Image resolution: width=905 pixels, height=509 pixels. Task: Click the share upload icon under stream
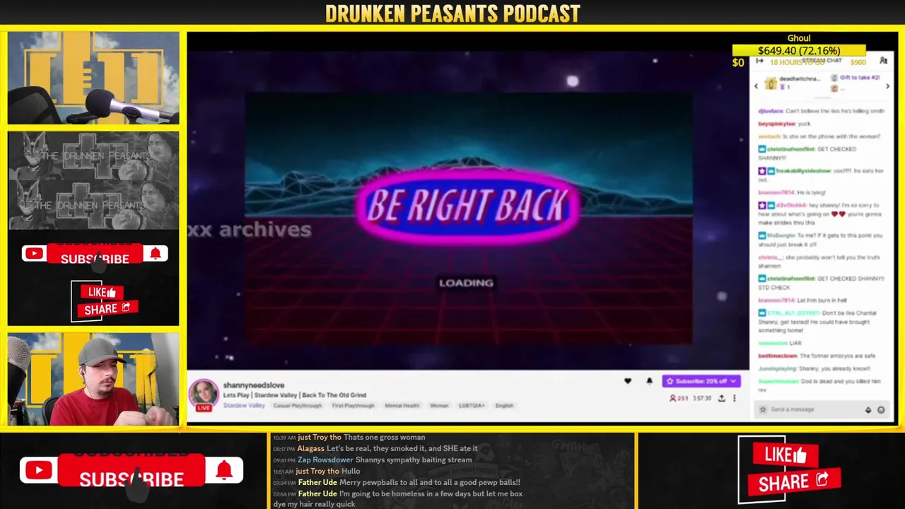click(x=721, y=398)
